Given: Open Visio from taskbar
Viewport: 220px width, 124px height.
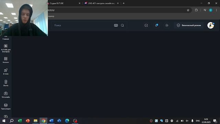Looking at the screenshot, I should (59, 121).
